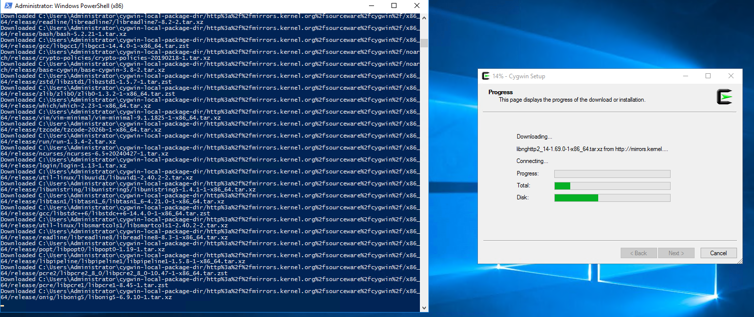Click the green Cygwin logo on the Progress page
This screenshot has height=317, width=754.
[x=724, y=97]
